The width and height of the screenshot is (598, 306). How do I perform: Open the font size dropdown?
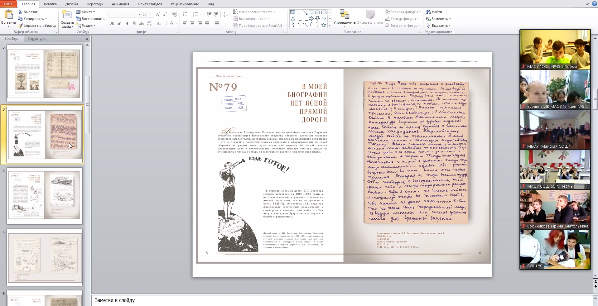(x=152, y=14)
